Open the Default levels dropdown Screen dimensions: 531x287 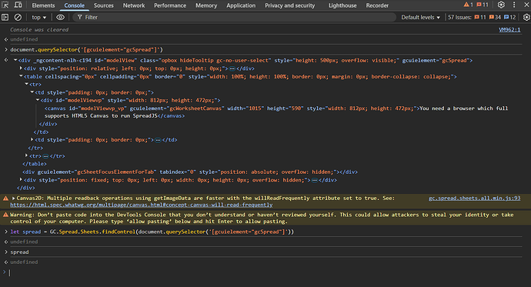[x=421, y=17]
